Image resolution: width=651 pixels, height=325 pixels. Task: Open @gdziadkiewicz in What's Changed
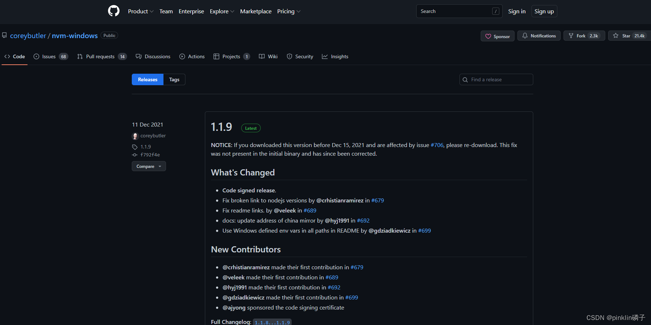click(390, 230)
